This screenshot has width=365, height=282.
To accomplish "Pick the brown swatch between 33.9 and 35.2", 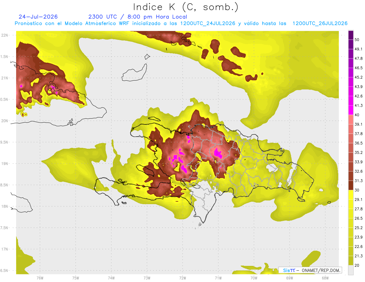I will click(351, 157).
